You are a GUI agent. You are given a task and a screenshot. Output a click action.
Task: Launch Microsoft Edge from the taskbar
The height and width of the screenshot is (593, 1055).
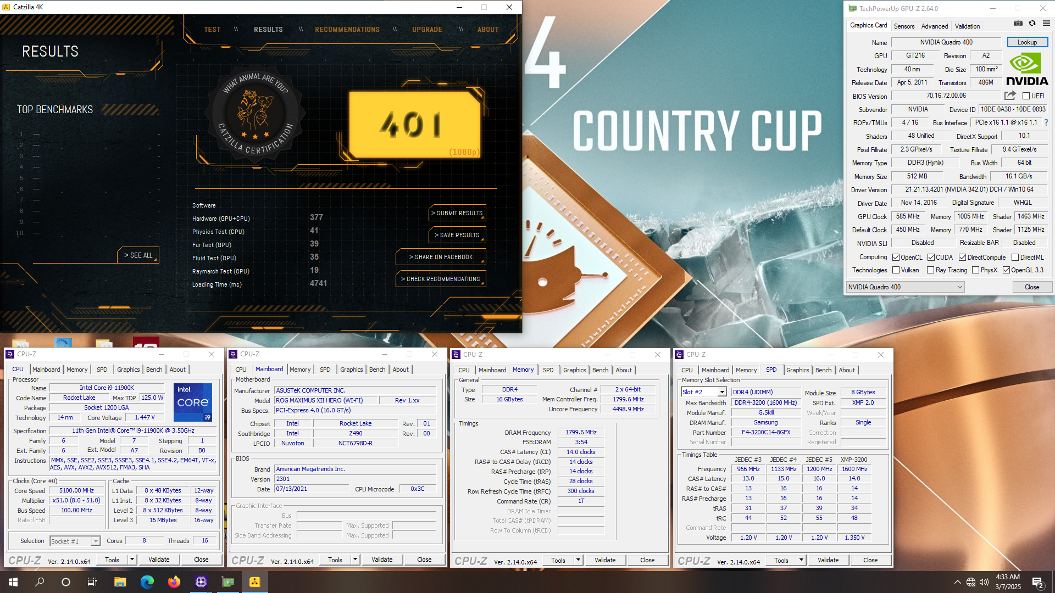[147, 582]
